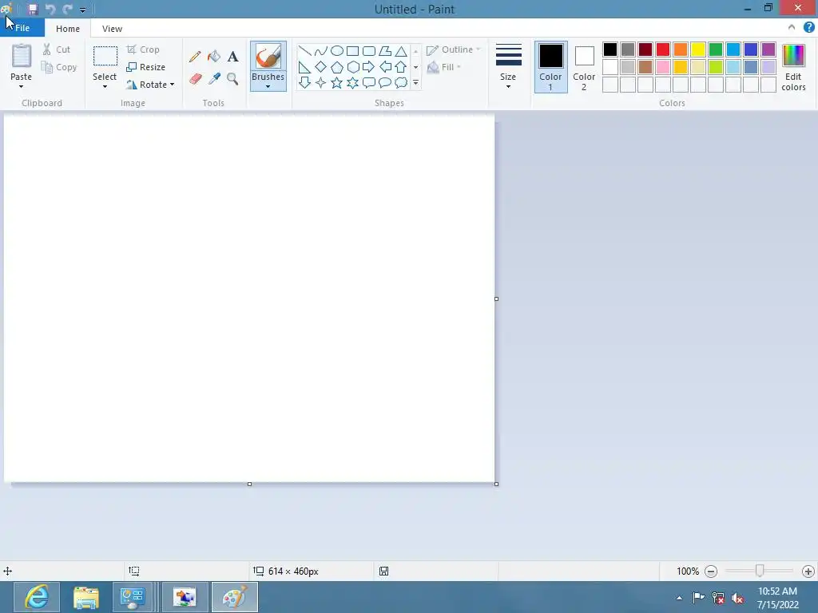Pick the green color swatch

coord(716,49)
